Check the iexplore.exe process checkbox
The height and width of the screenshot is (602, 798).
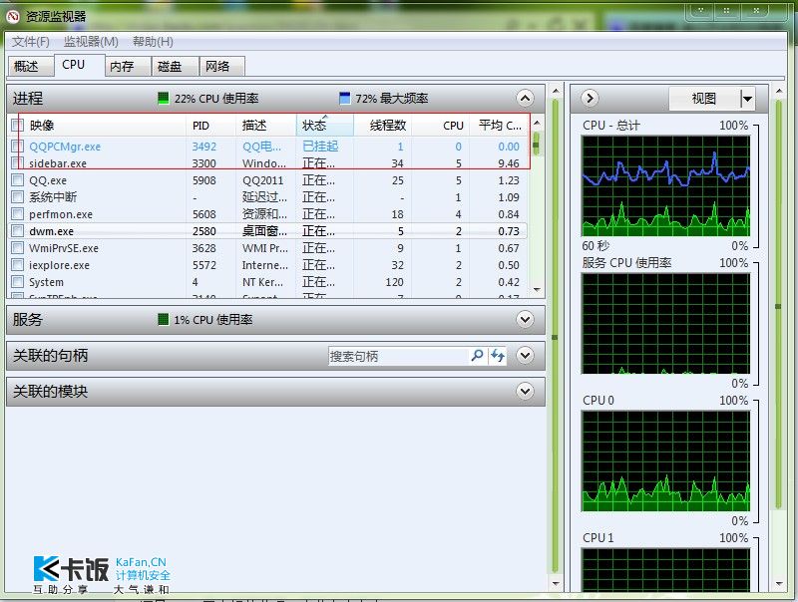point(18,265)
